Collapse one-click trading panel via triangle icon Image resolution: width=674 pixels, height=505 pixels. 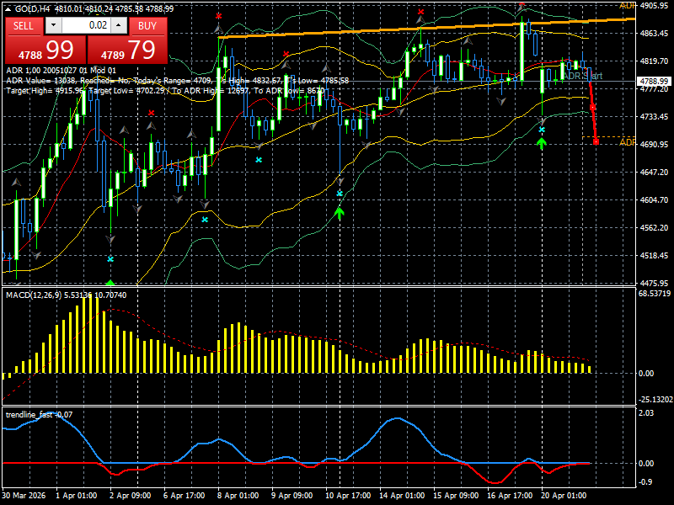[x=8, y=8]
